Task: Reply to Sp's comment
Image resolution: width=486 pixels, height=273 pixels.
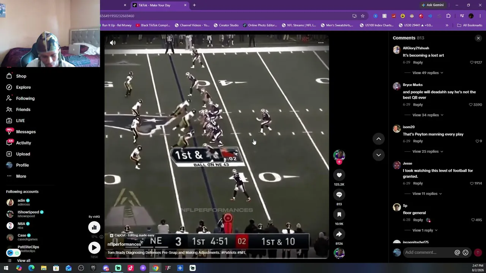Action: tap(418, 220)
